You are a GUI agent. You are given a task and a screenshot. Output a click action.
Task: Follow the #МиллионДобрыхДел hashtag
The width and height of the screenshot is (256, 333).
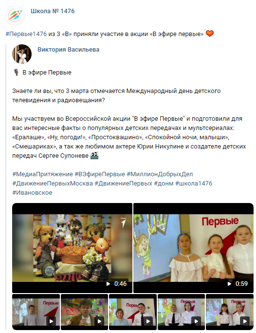pos(160,174)
